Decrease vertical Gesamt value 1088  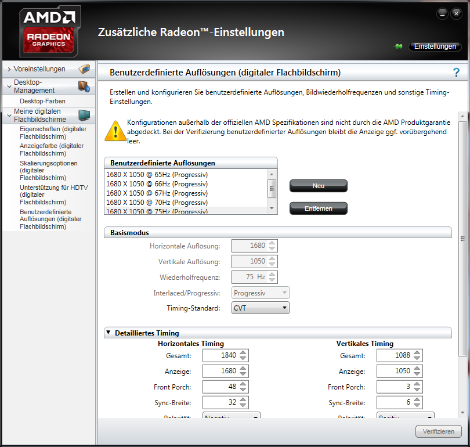click(417, 358)
